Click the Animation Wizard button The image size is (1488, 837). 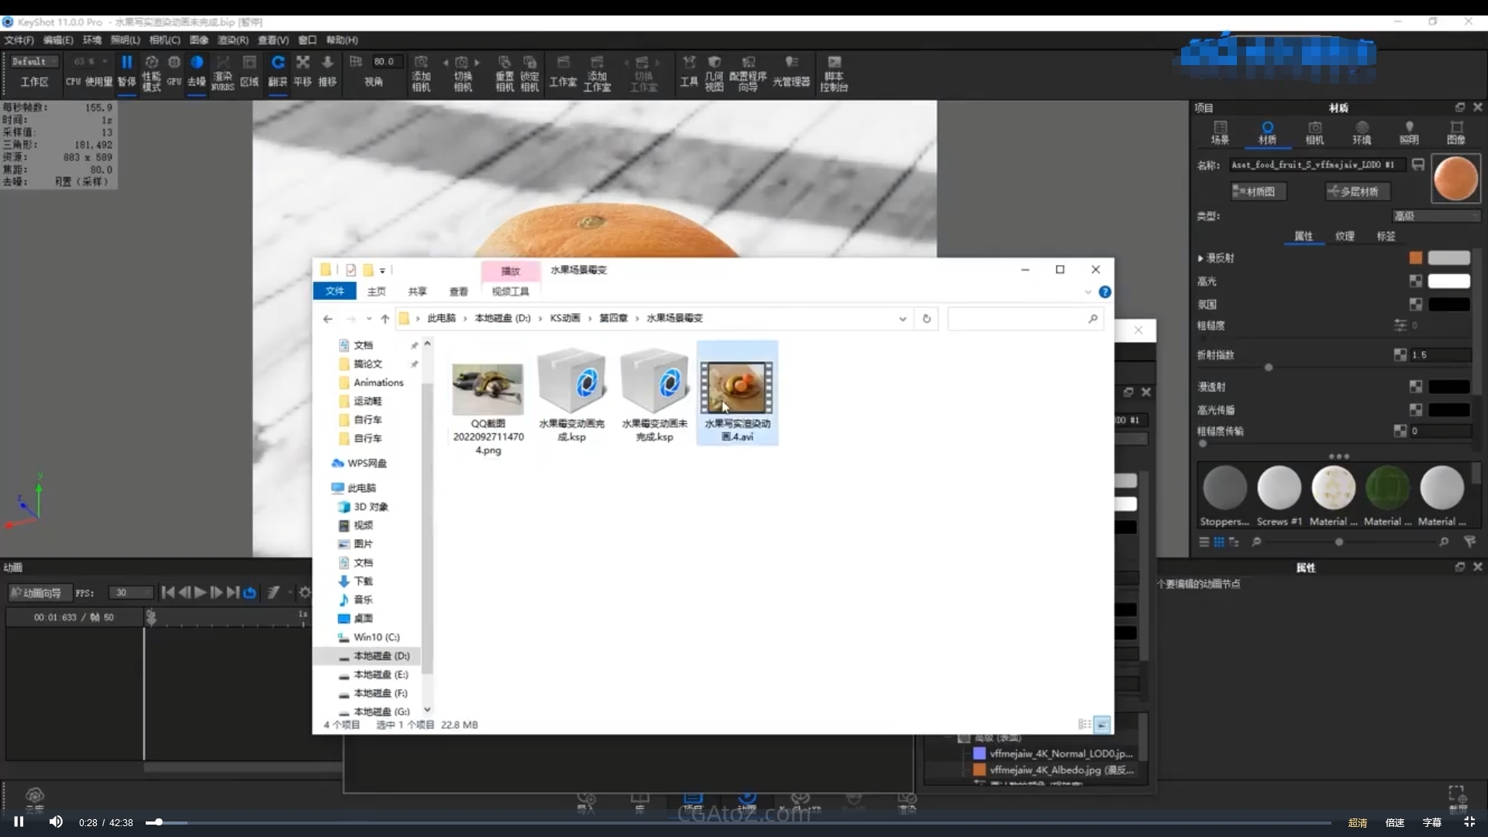39,593
